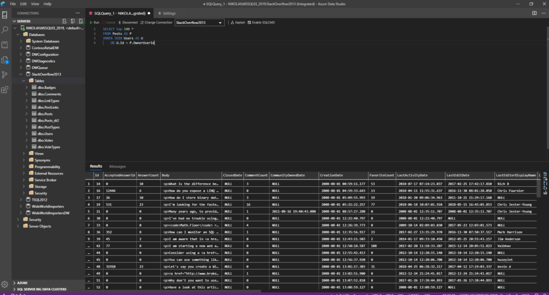Open the Edit menu
This screenshot has width=549, height=295.
coord(23,4)
